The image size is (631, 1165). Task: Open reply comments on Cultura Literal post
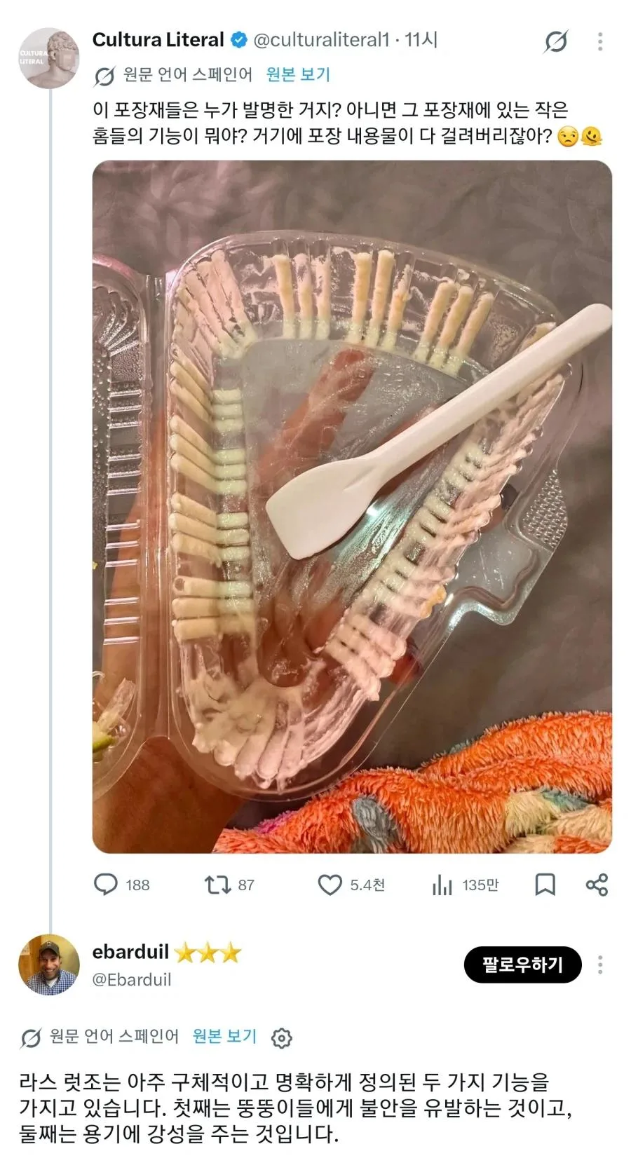pos(121,885)
